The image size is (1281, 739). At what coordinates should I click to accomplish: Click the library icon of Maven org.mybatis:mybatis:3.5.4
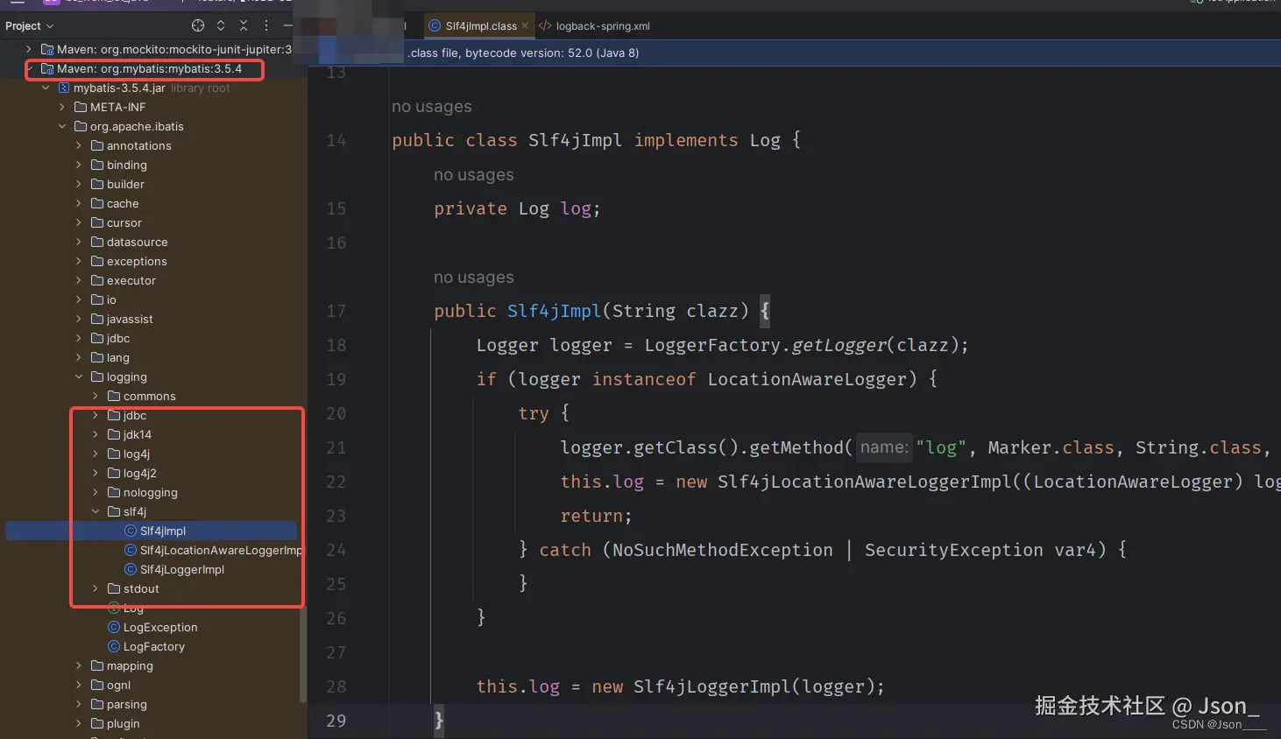[x=47, y=68]
